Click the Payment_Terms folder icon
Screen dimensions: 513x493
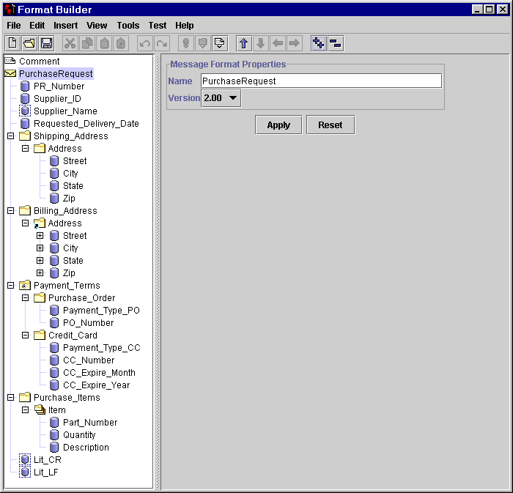click(25, 286)
